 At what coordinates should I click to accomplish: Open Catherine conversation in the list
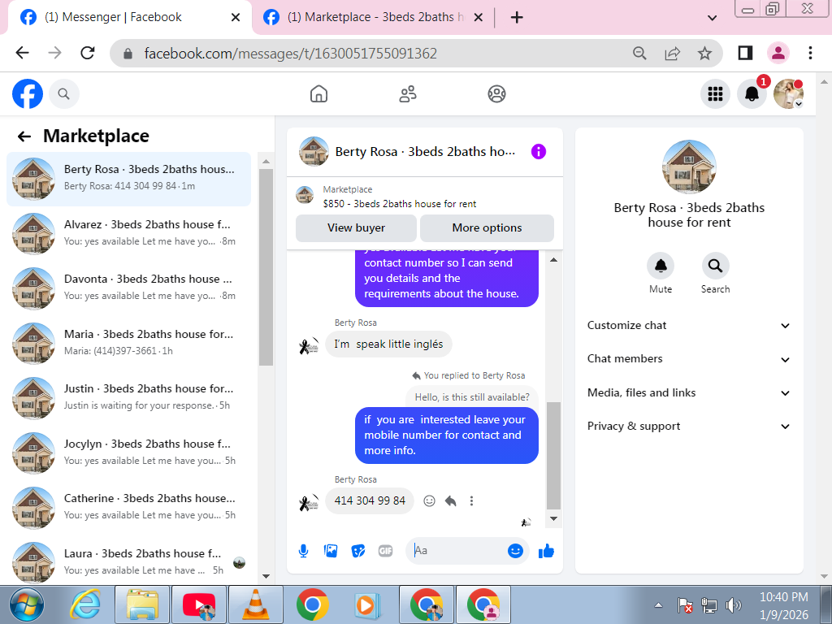point(128,508)
